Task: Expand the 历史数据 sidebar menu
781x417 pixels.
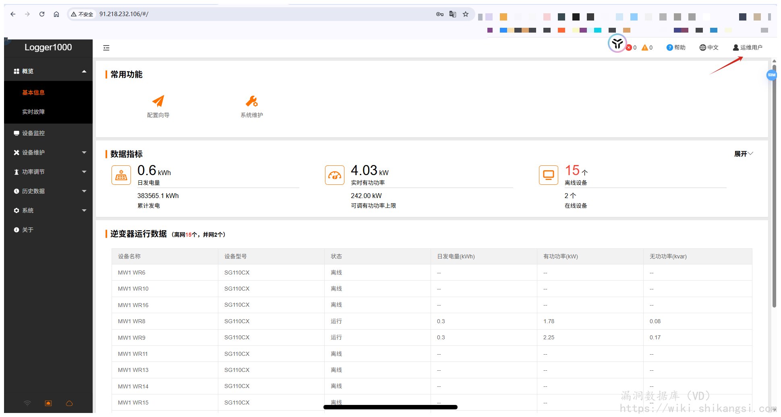Action: tap(48, 191)
